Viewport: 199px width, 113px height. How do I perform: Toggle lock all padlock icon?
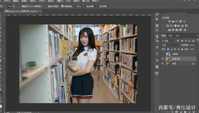[182, 49]
